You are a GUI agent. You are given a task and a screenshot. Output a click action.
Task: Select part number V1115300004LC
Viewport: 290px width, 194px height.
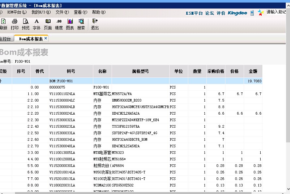[x=71, y=100]
